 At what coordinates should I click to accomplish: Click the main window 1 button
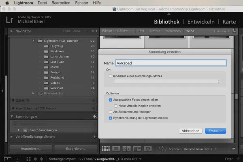coord(8,159)
